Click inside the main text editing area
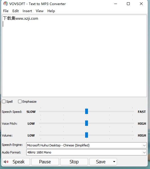 click(74, 56)
